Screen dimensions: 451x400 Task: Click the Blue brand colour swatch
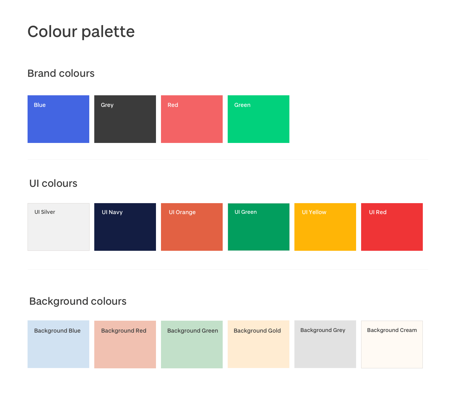pos(58,119)
